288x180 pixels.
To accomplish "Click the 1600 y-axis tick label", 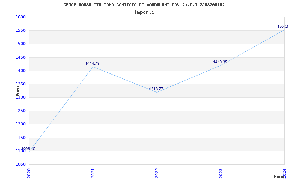I will (x=21, y=17).
